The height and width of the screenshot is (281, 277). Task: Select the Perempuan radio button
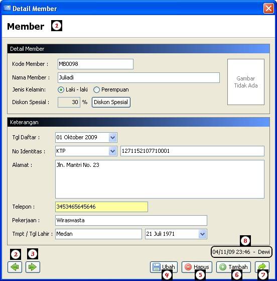coord(96,89)
